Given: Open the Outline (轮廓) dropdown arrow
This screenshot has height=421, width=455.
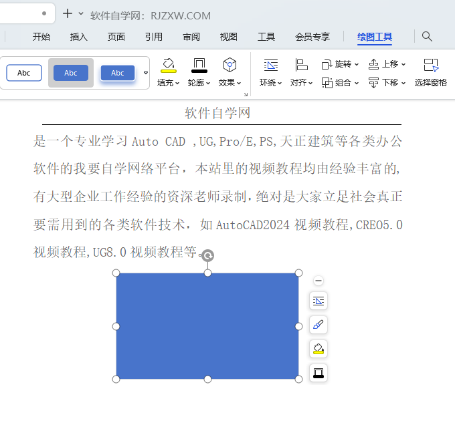Looking at the screenshot, I should (208, 83).
